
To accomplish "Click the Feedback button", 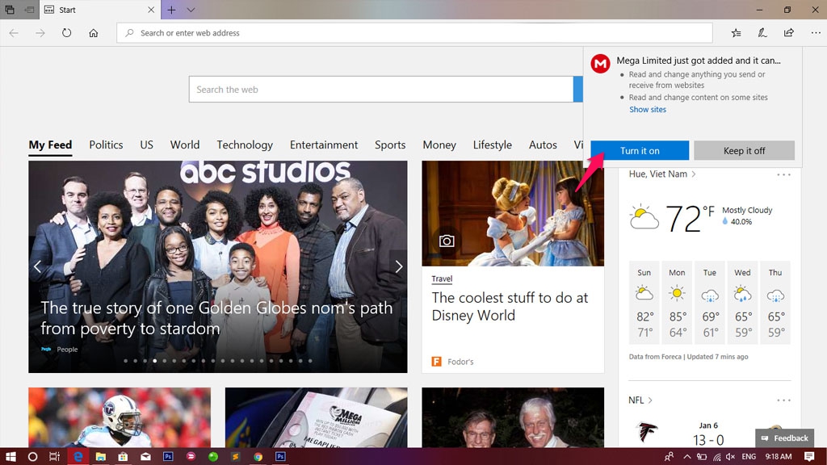I will coord(785,438).
